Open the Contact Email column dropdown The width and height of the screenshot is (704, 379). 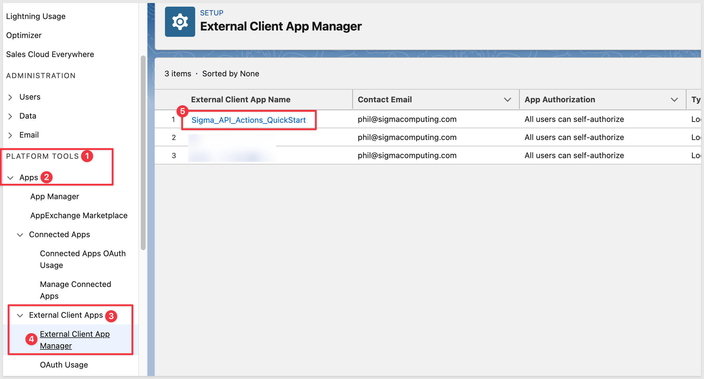point(507,100)
